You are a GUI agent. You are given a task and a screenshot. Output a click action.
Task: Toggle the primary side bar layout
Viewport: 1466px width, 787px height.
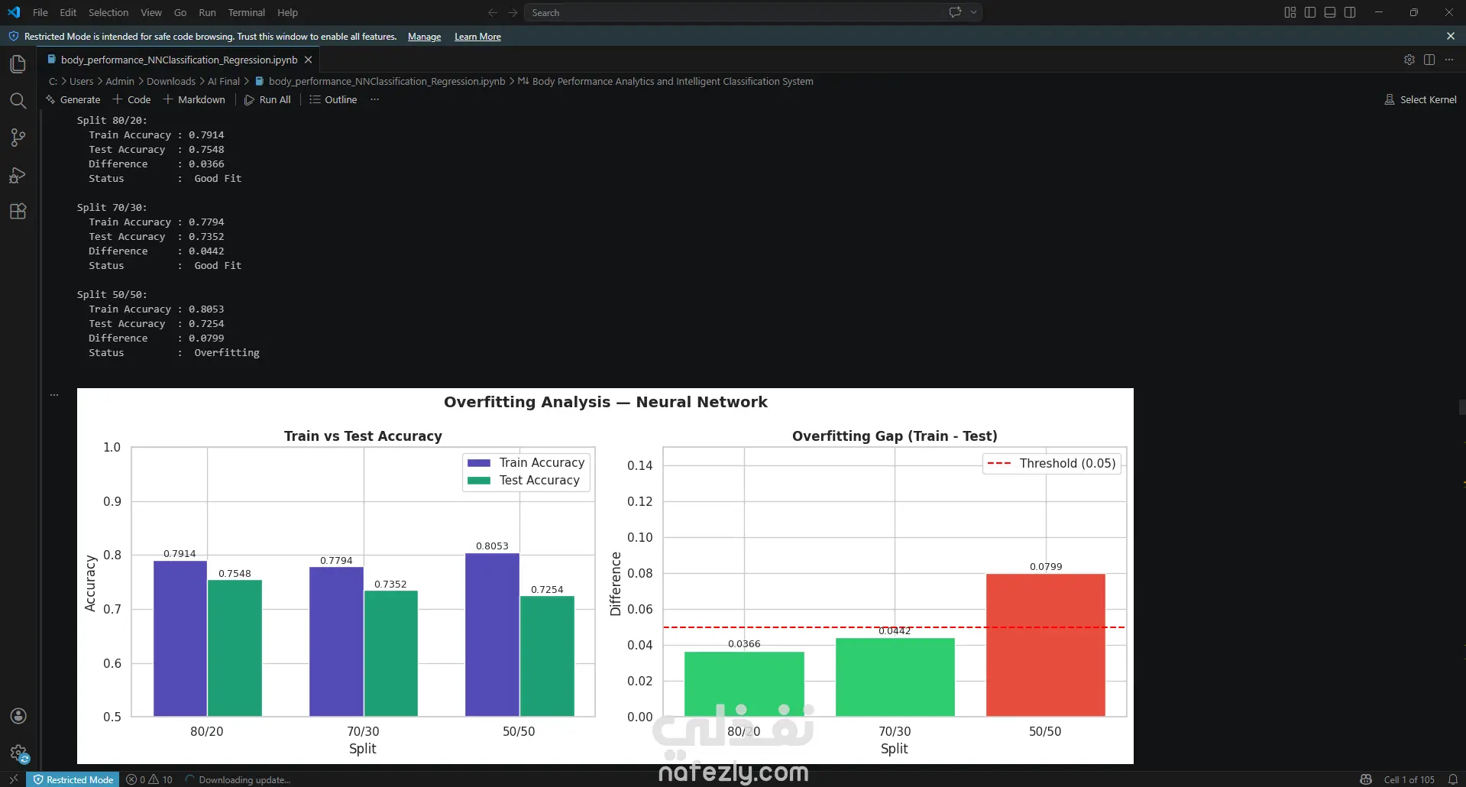pos(1310,12)
